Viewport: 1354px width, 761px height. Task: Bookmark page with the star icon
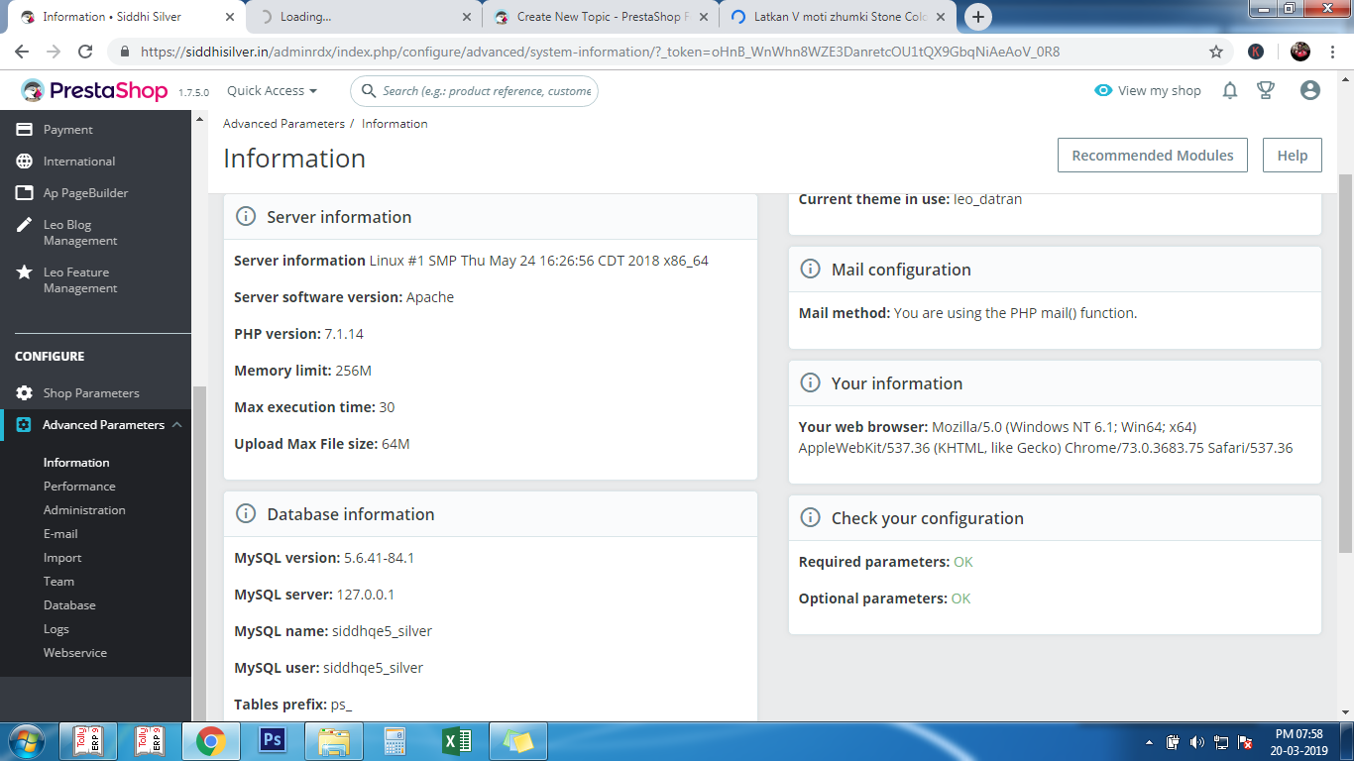[x=1216, y=52]
